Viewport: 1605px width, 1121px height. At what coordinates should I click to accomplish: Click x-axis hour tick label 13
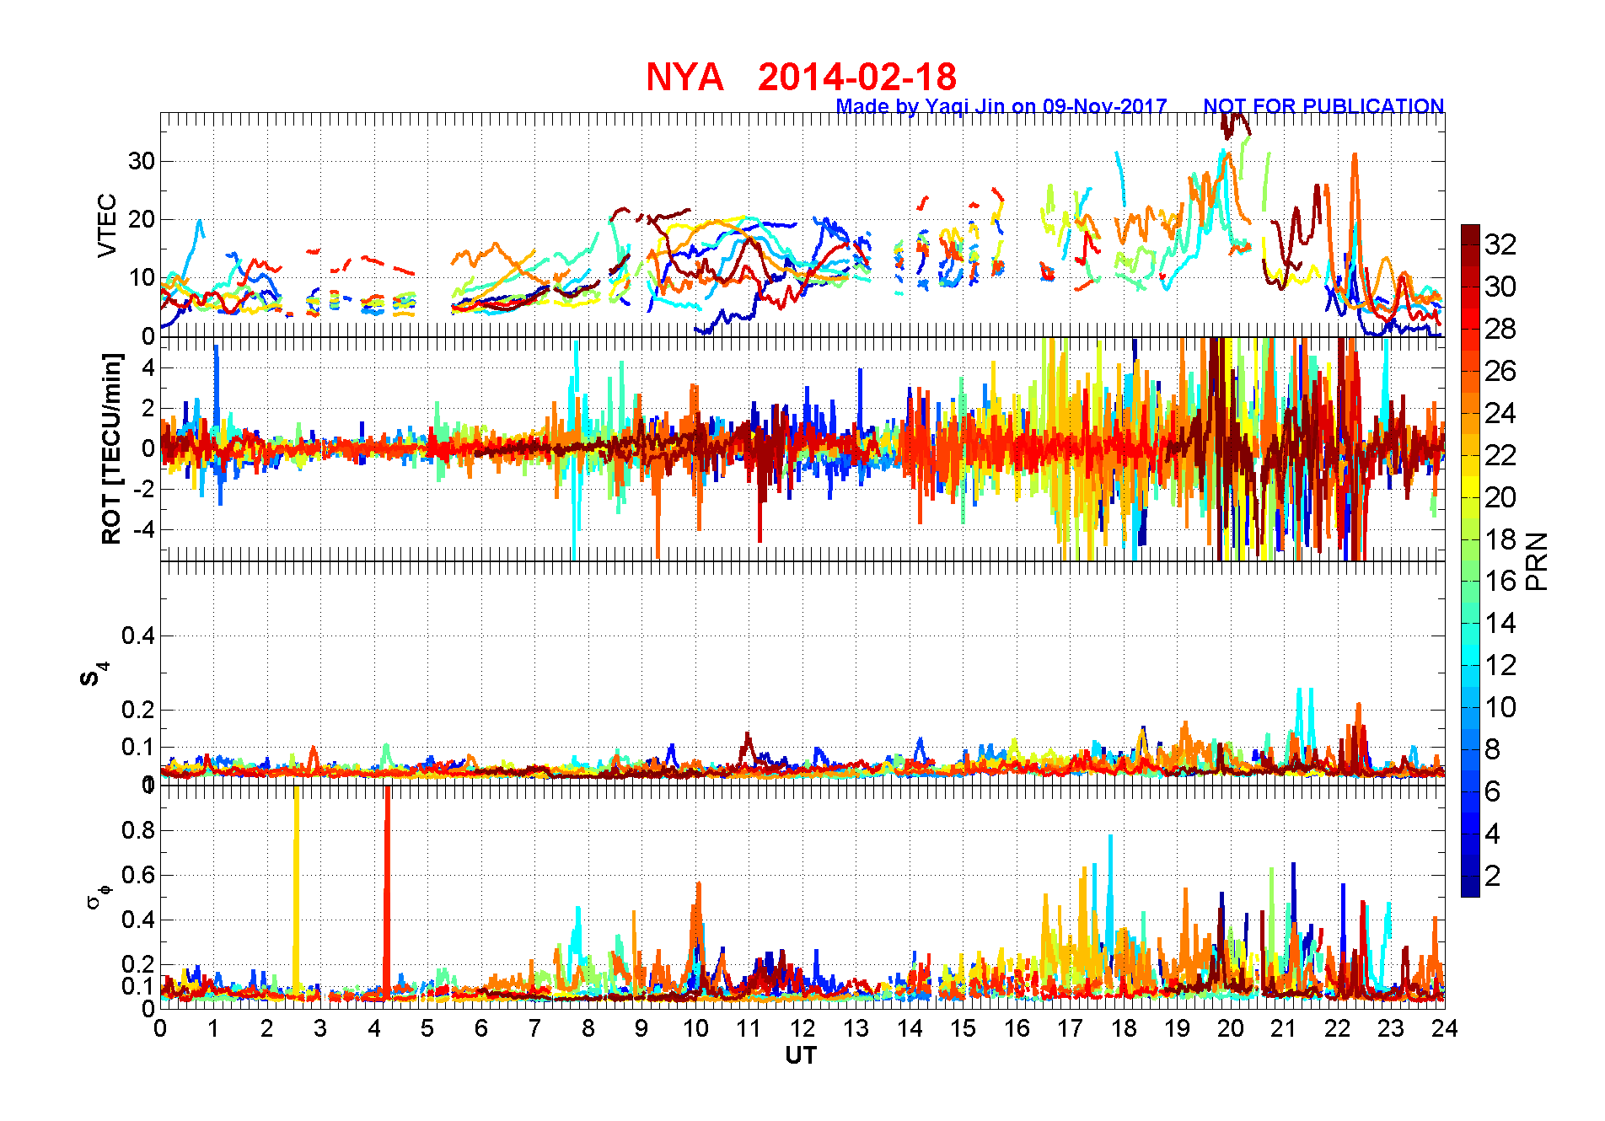pos(856,1028)
